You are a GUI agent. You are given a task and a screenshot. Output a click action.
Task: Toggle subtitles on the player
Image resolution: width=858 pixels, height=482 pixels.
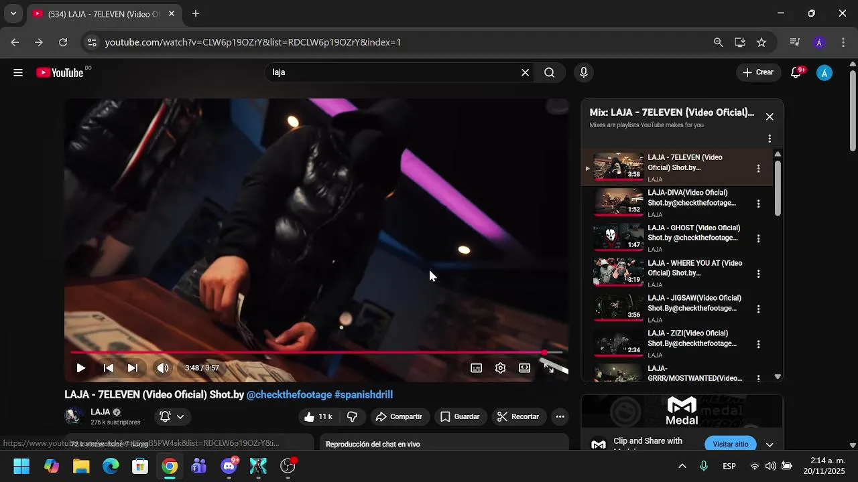tap(476, 368)
